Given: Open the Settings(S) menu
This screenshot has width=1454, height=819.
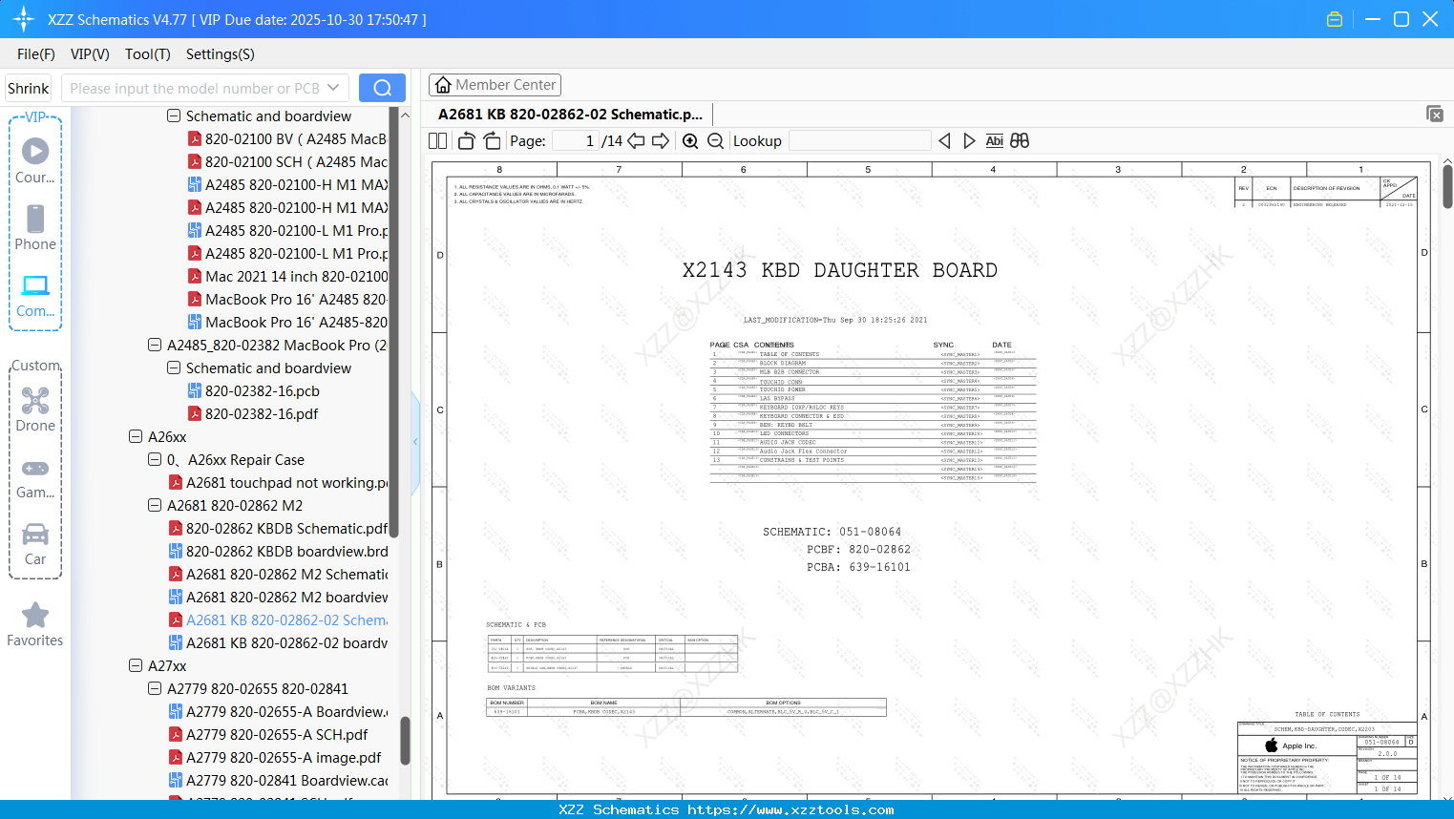Looking at the screenshot, I should (x=221, y=54).
